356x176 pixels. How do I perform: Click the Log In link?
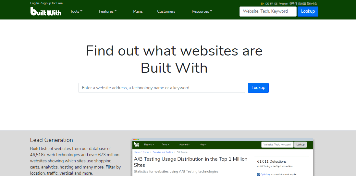point(34,3)
